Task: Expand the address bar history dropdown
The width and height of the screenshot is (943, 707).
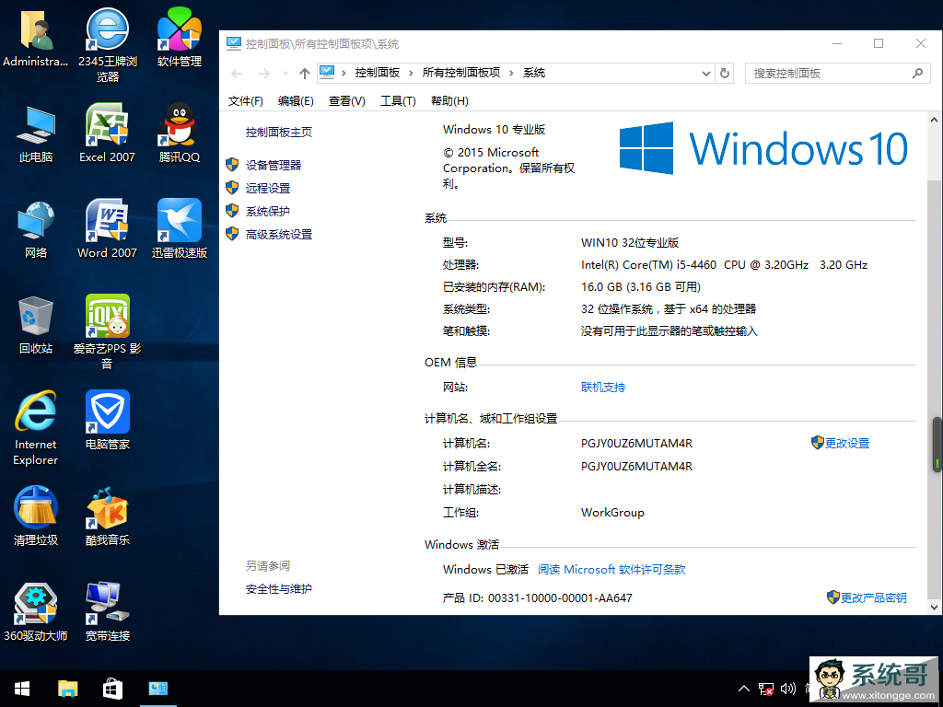Action: pos(706,74)
